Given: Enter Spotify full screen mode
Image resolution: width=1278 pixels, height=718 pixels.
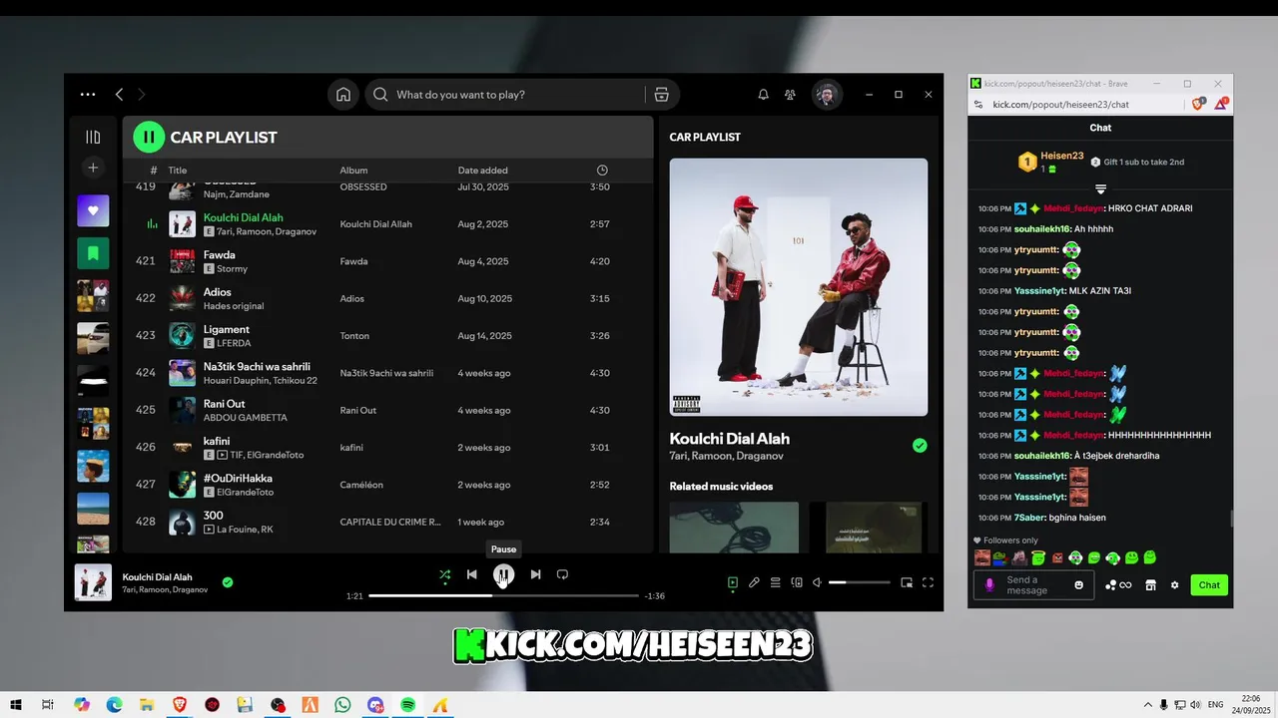Looking at the screenshot, I should click(x=928, y=582).
